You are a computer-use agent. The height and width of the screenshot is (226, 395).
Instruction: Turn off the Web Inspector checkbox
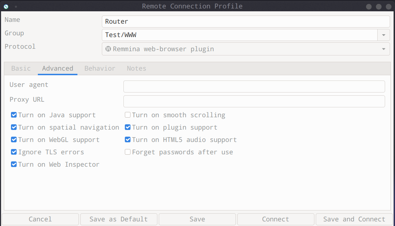click(x=14, y=165)
